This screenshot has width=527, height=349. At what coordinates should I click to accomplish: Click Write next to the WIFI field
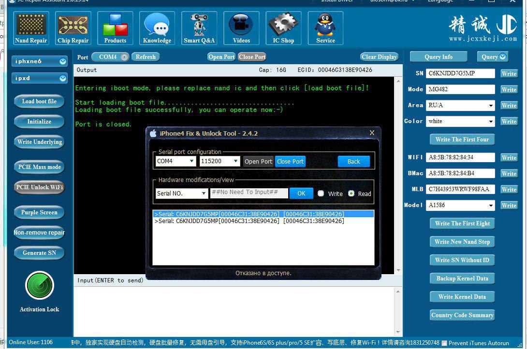coord(509,157)
